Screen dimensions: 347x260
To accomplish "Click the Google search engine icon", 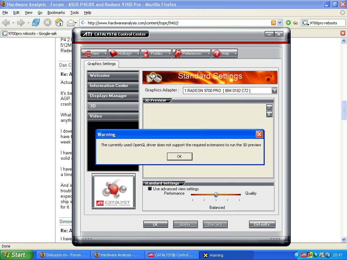I will (x=305, y=23).
